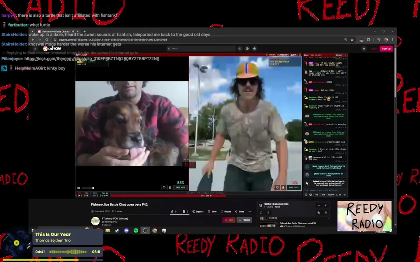This screenshot has height=262, width=420.
Task: Open the Chrome three-dot menu
Action: click(393, 40)
